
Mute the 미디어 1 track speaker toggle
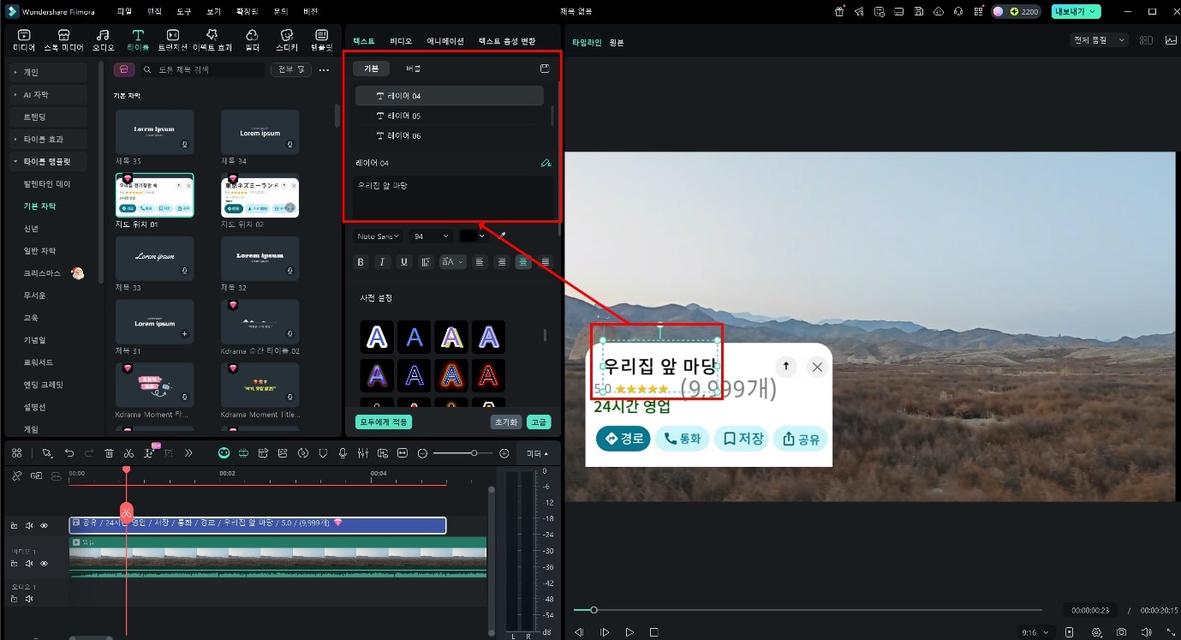pos(29,563)
